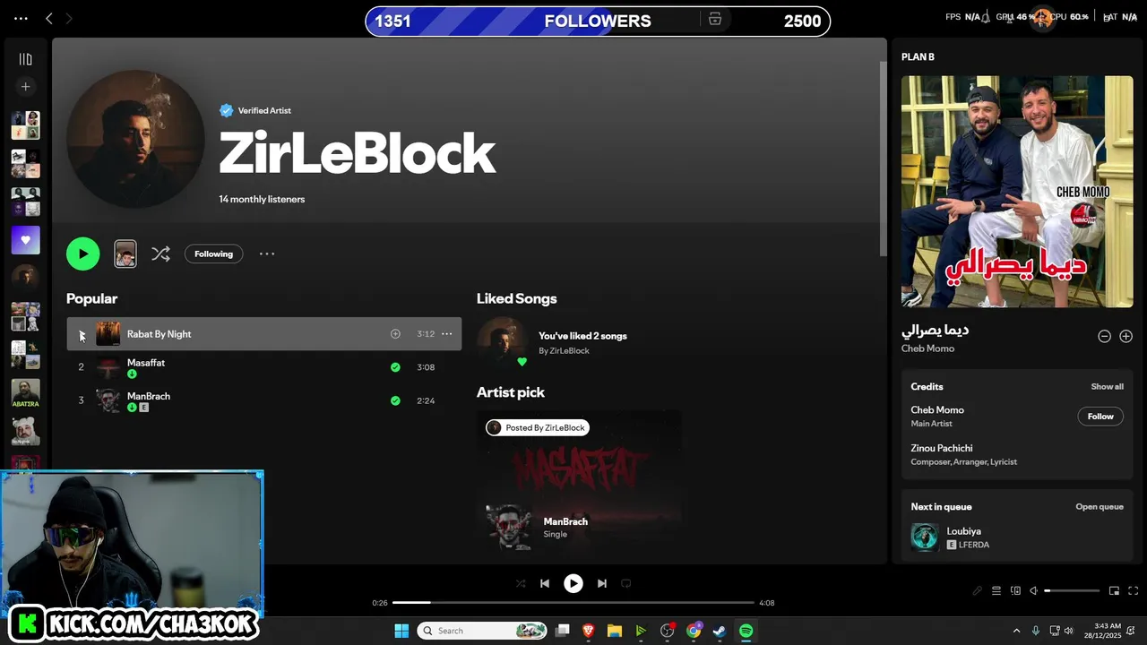Viewport: 1147px width, 645px height.
Task: Go back with the left arrow
Action: [49, 19]
